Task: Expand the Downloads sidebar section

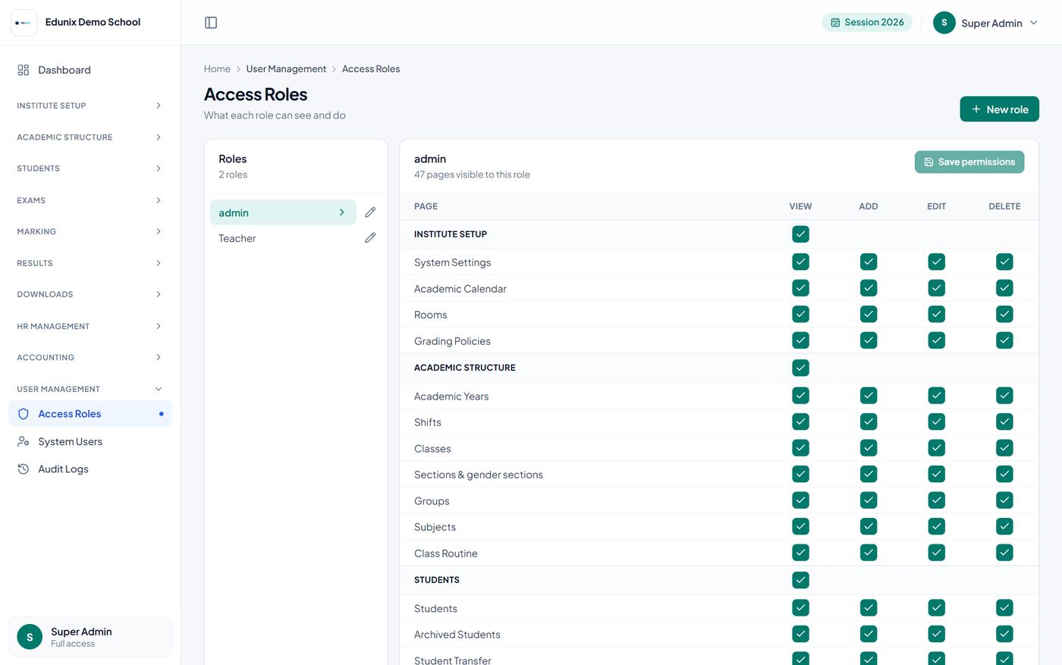Action: [x=90, y=294]
